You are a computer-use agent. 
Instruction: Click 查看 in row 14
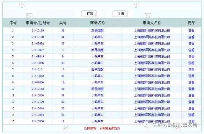tap(191, 115)
